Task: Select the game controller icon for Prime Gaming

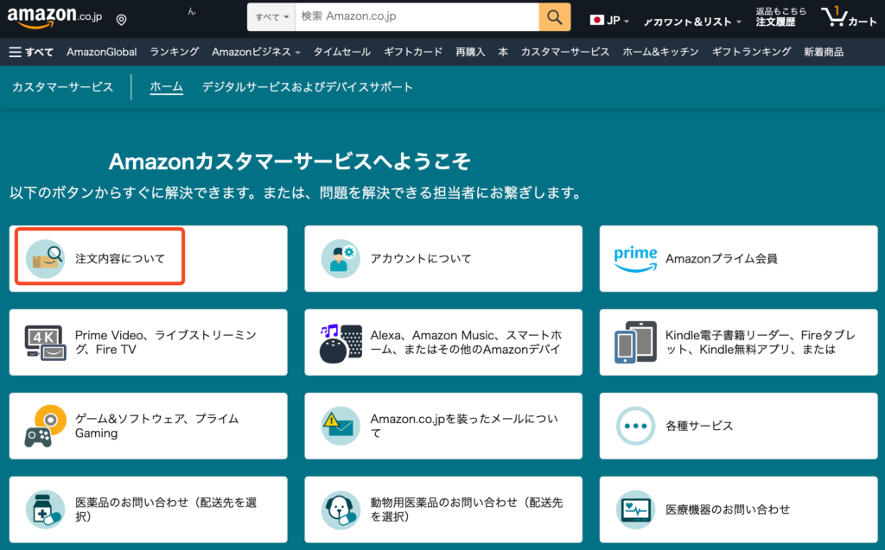Action: click(x=45, y=426)
